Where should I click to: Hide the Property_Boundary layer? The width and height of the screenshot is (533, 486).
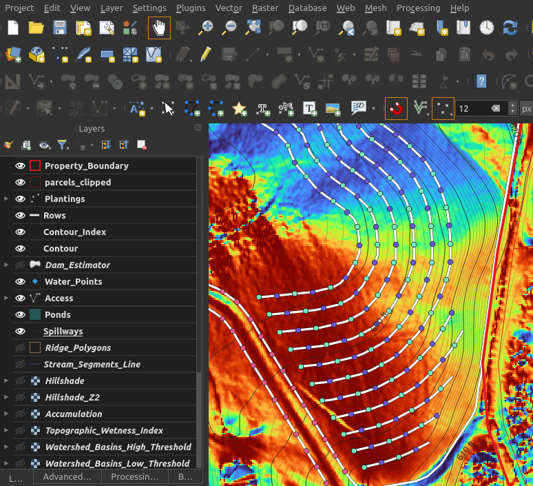point(20,166)
